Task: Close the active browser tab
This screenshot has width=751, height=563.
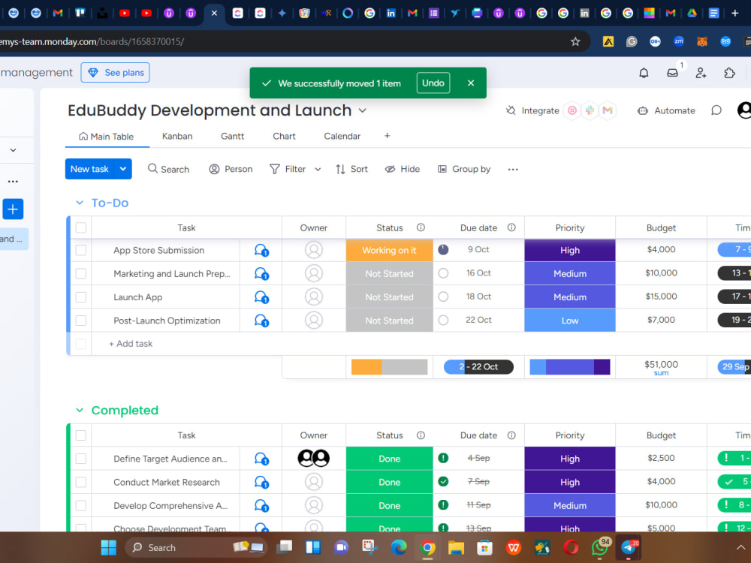Action: coord(214,14)
